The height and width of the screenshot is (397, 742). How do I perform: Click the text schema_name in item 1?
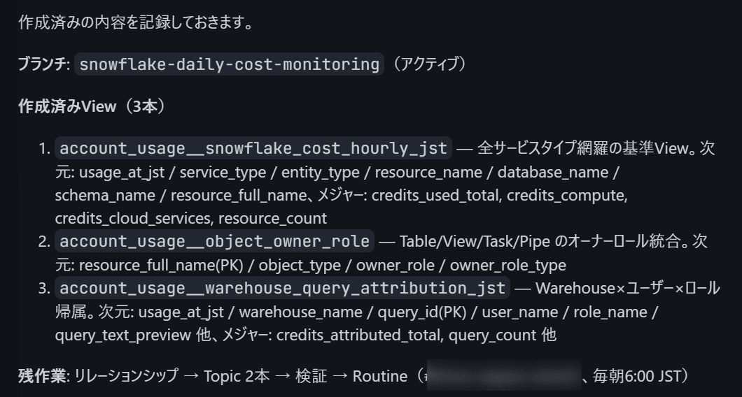click(105, 195)
